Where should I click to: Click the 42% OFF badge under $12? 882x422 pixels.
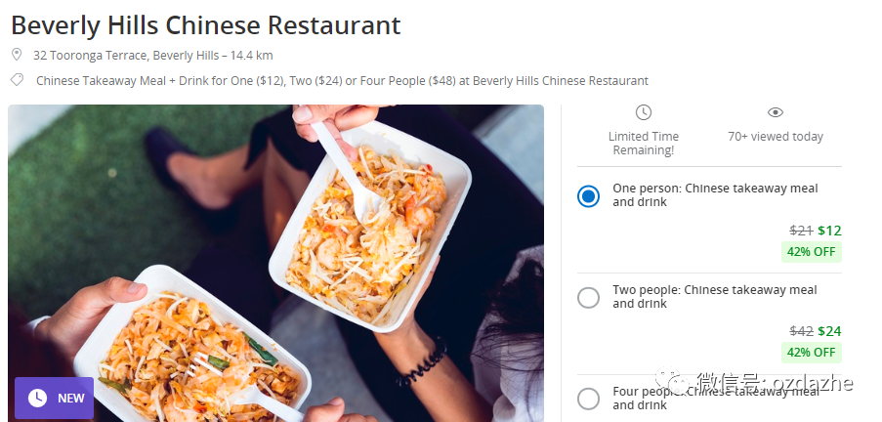click(x=811, y=251)
